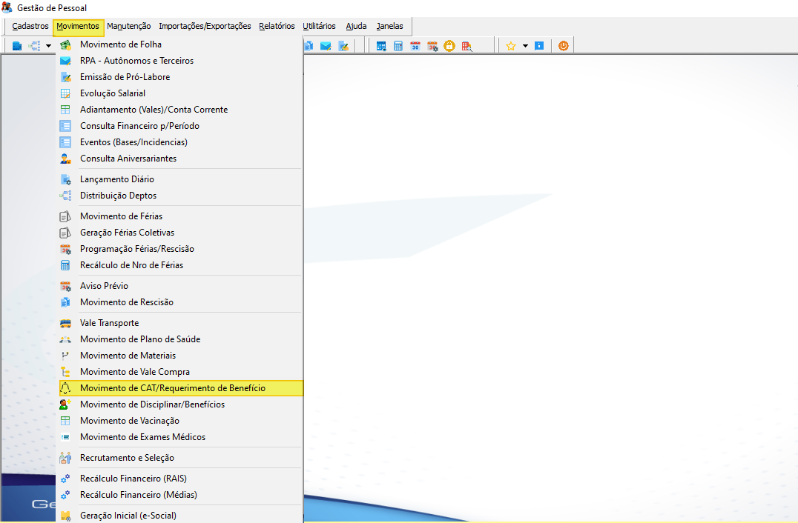Open Adiantamento (Vales)/Conta Corrente

(x=180, y=110)
